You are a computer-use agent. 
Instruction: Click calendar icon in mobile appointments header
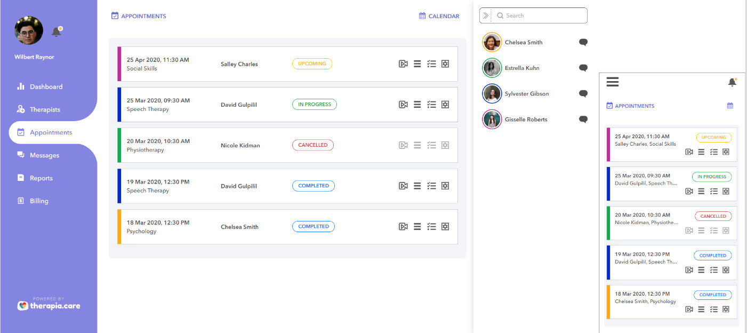click(x=730, y=106)
